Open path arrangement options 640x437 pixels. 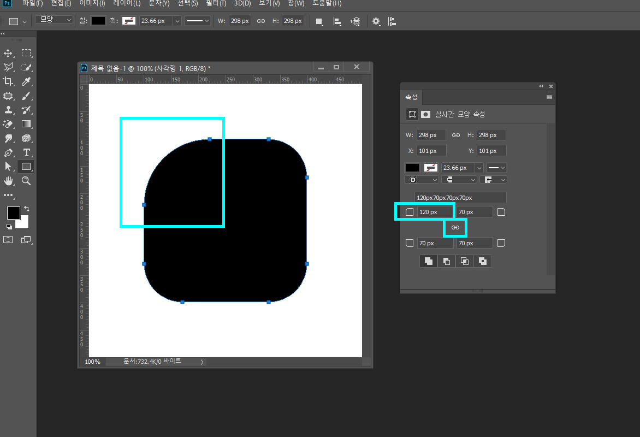click(x=355, y=21)
